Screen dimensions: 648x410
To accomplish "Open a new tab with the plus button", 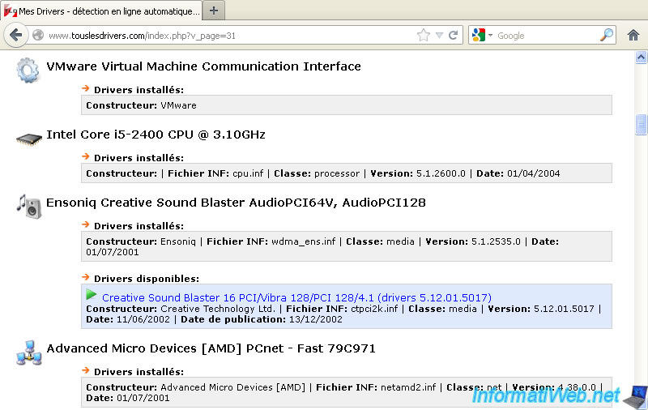I will tap(214, 11).
